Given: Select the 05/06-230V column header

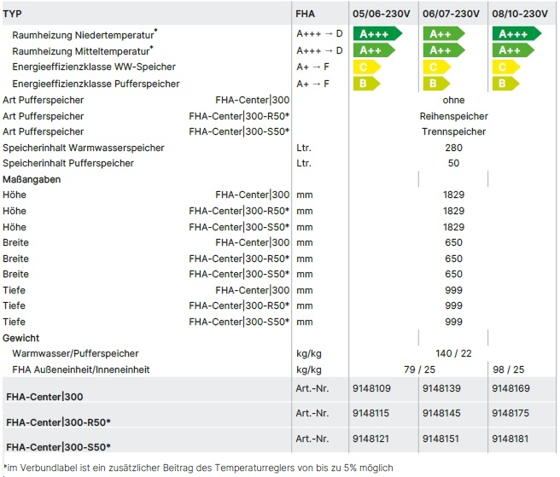Looking at the screenshot, I should (381, 14).
